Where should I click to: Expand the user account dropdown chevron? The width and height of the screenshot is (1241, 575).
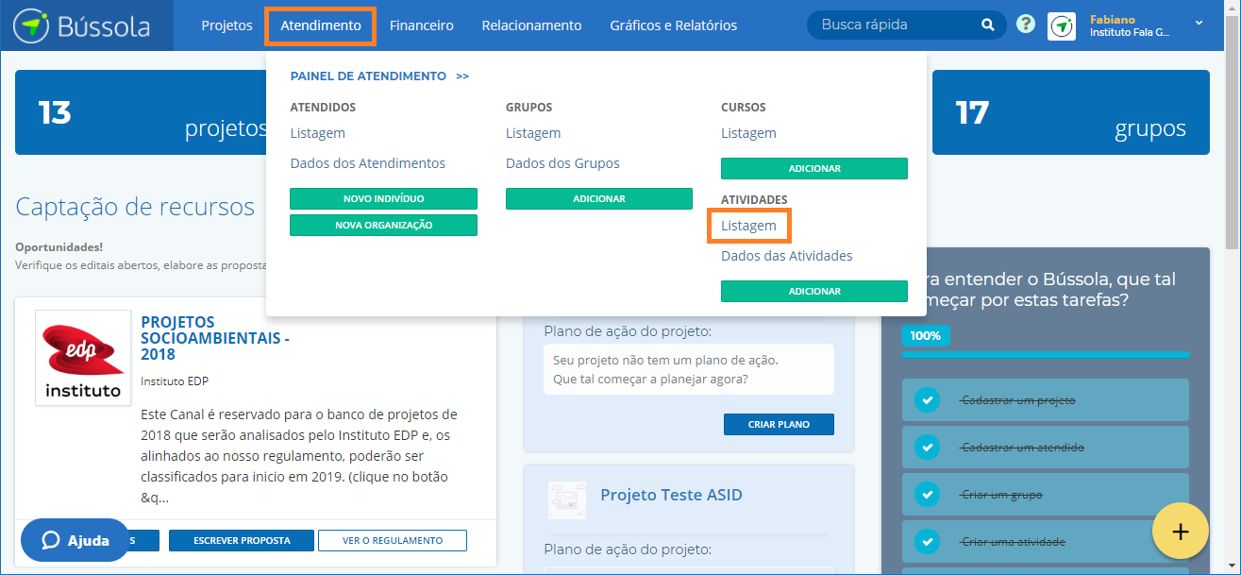[1199, 23]
